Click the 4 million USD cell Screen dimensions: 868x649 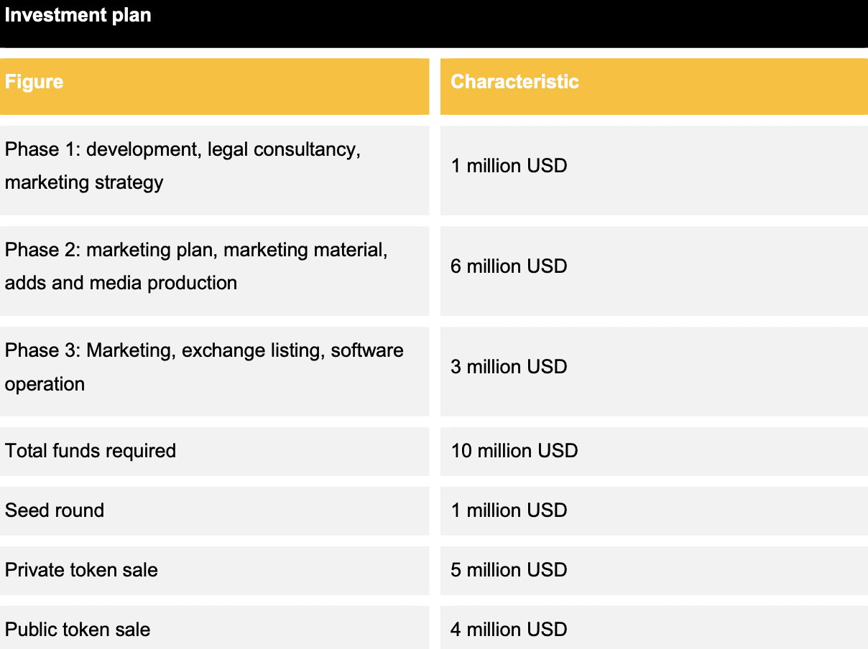[654, 627]
